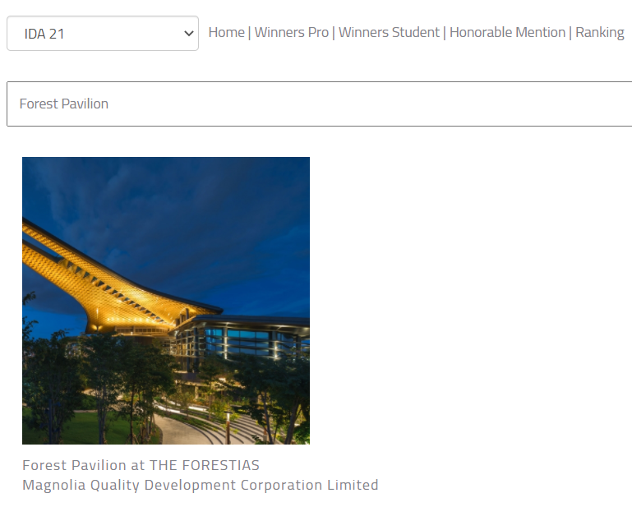
Task: Navigate to Winners Student
Action: (389, 32)
